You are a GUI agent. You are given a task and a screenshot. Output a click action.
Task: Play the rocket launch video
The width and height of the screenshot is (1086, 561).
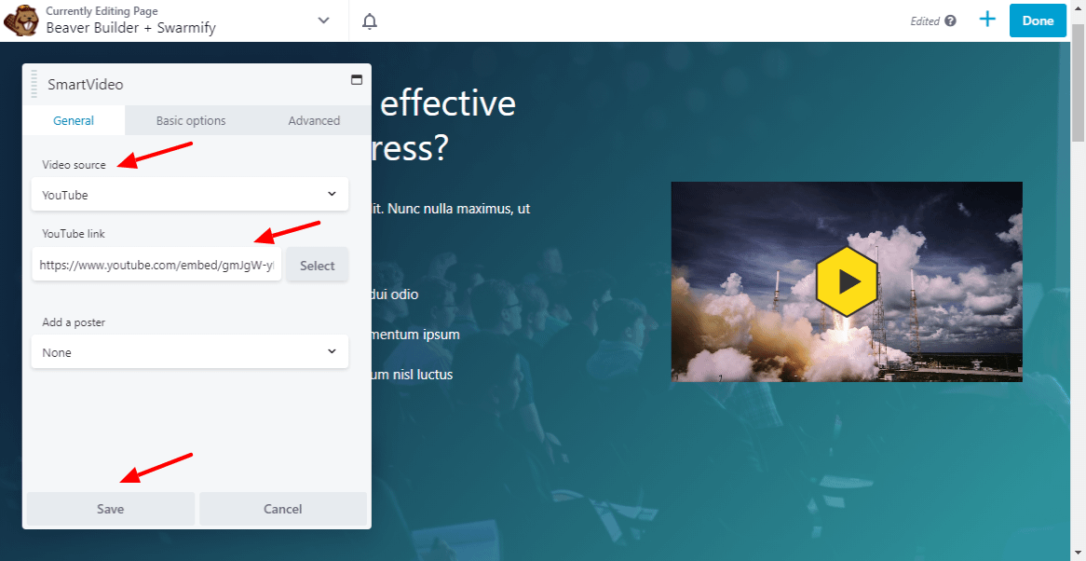(847, 281)
